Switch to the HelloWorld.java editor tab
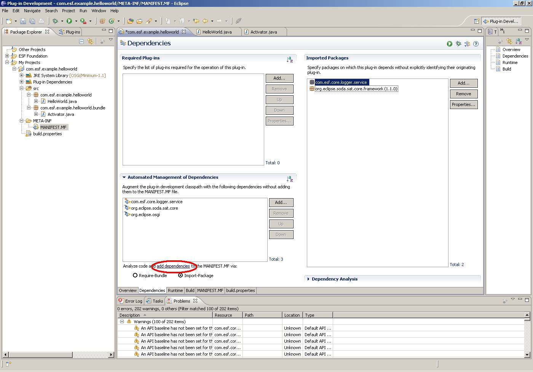This screenshot has width=533, height=372. (x=217, y=32)
